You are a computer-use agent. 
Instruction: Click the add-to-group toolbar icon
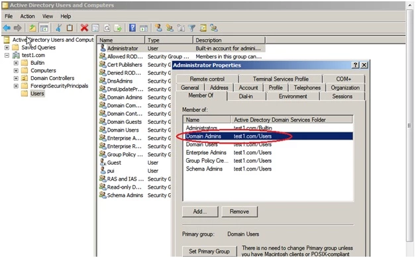(x=214, y=28)
